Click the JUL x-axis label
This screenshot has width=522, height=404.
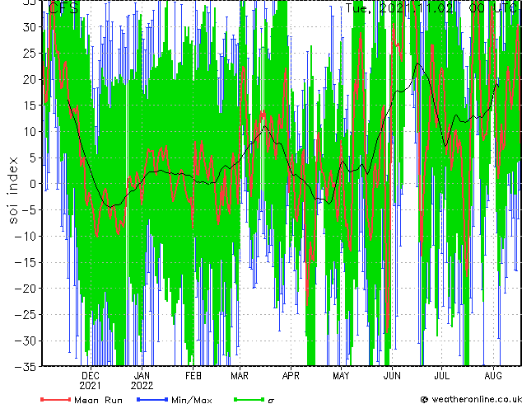(442, 376)
